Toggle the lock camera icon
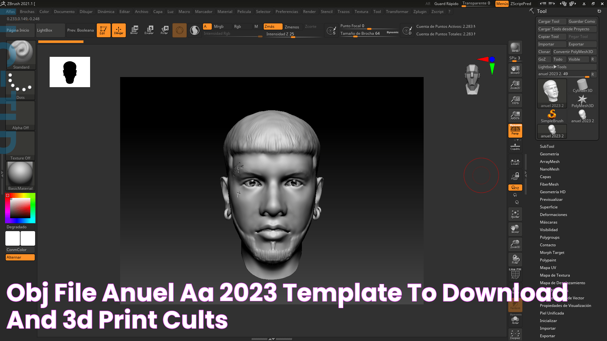Viewport: 607px width, 341px height. 515,176
